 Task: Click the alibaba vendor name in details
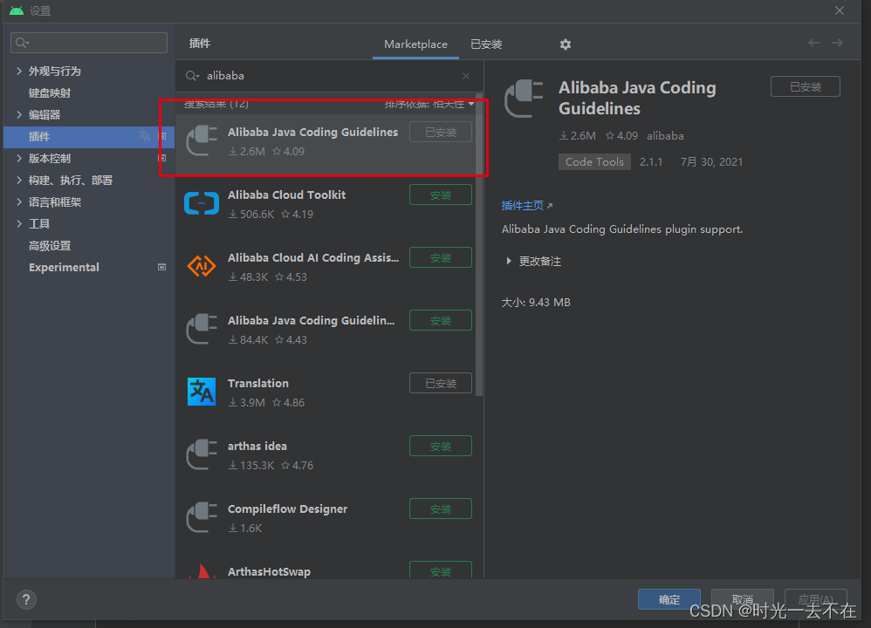tap(665, 135)
